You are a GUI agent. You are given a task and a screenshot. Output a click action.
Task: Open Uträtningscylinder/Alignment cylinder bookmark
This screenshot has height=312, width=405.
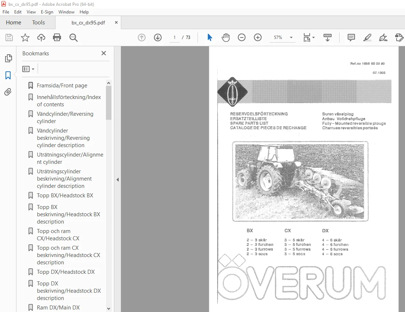[70, 158]
